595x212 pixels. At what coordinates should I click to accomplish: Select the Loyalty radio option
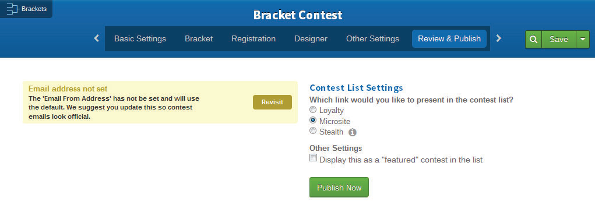[313, 110]
